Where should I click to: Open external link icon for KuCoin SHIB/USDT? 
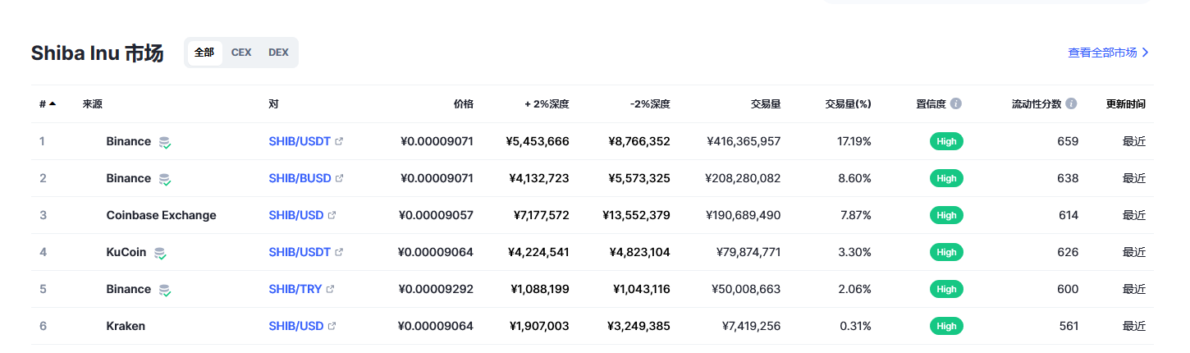[x=339, y=252]
